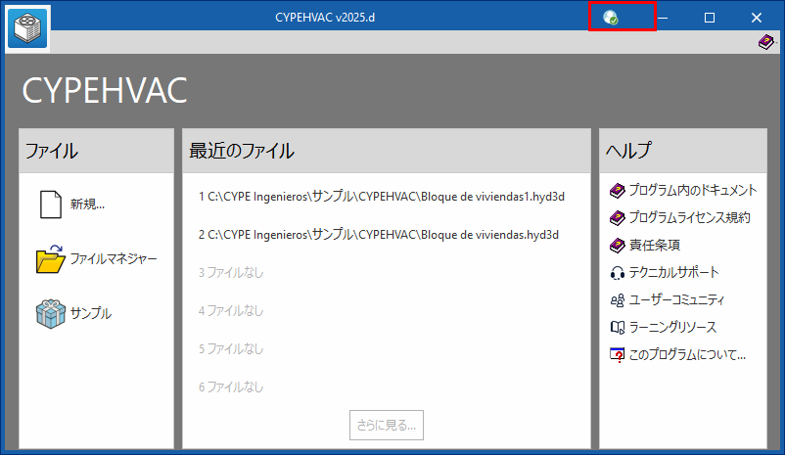
Task: Open the サンプル examples
Action: point(91,313)
